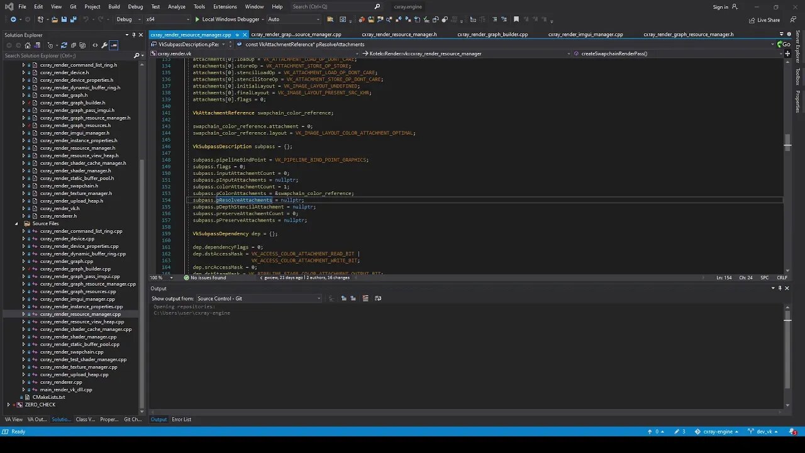Click the editor tab settings gear icon
805x453 pixels.
(788, 35)
